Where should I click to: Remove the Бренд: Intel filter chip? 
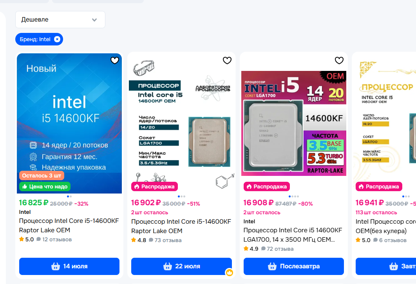pyautogui.click(x=57, y=39)
